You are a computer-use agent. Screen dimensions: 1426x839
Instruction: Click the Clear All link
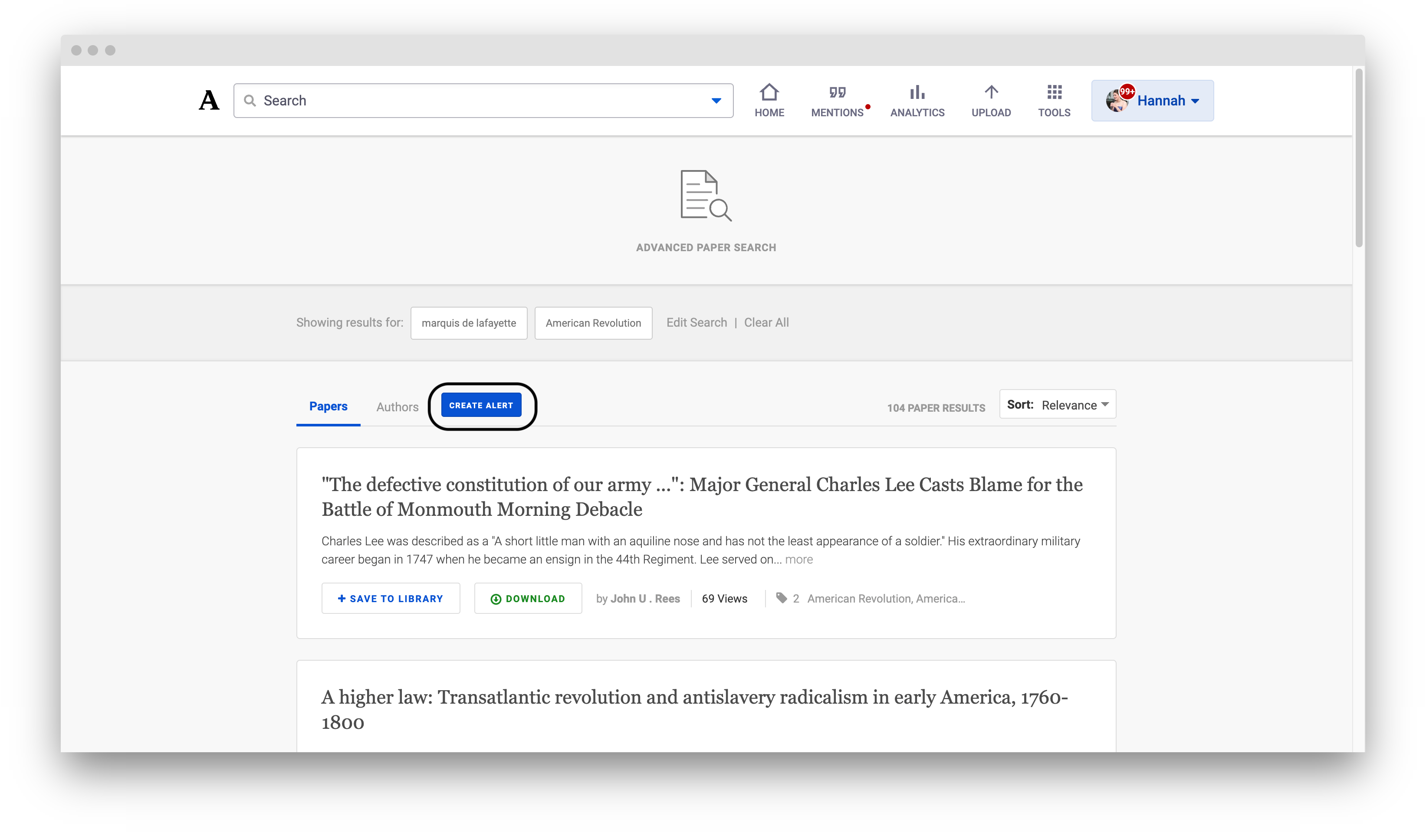(x=766, y=322)
